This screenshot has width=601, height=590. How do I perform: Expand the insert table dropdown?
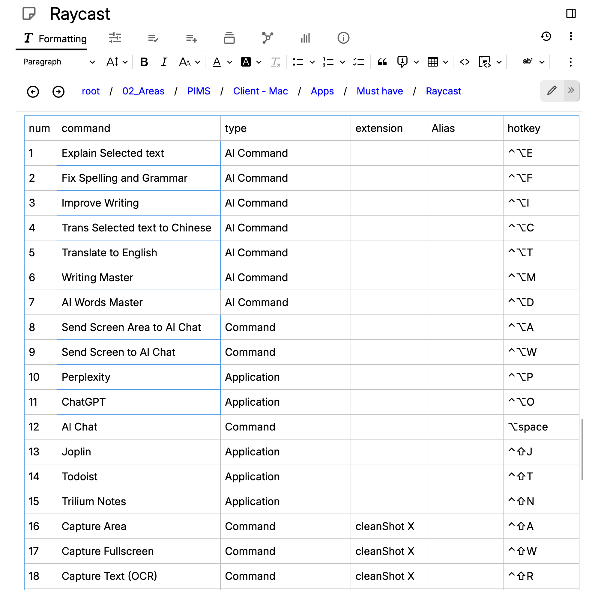(x=445, y=62)
